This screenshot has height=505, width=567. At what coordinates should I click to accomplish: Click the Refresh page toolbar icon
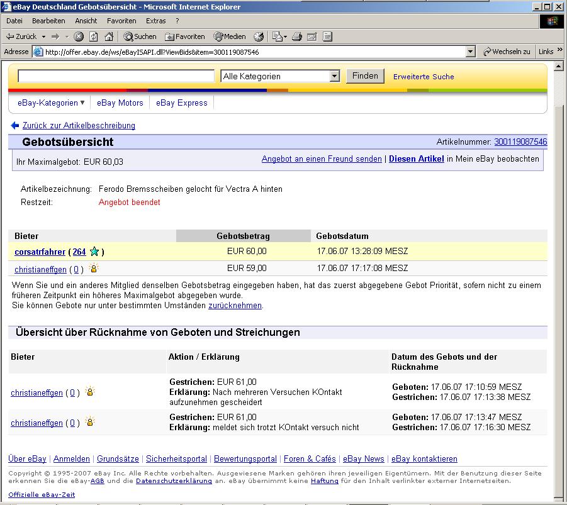(94, 36)
